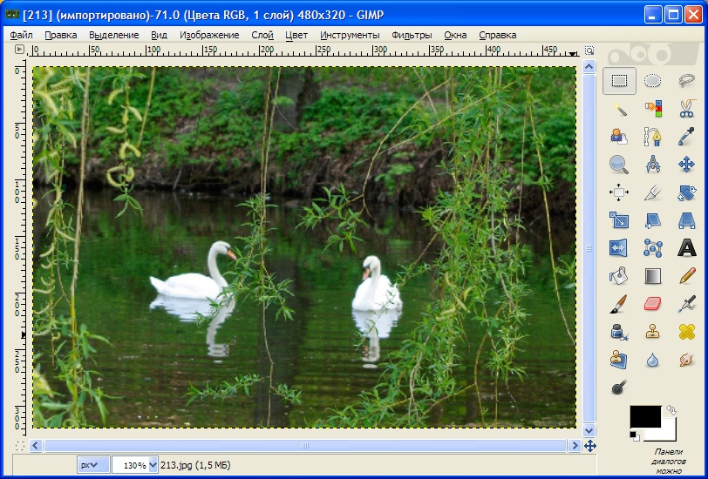Choose the Bucket Fill tool

(619, 276)
